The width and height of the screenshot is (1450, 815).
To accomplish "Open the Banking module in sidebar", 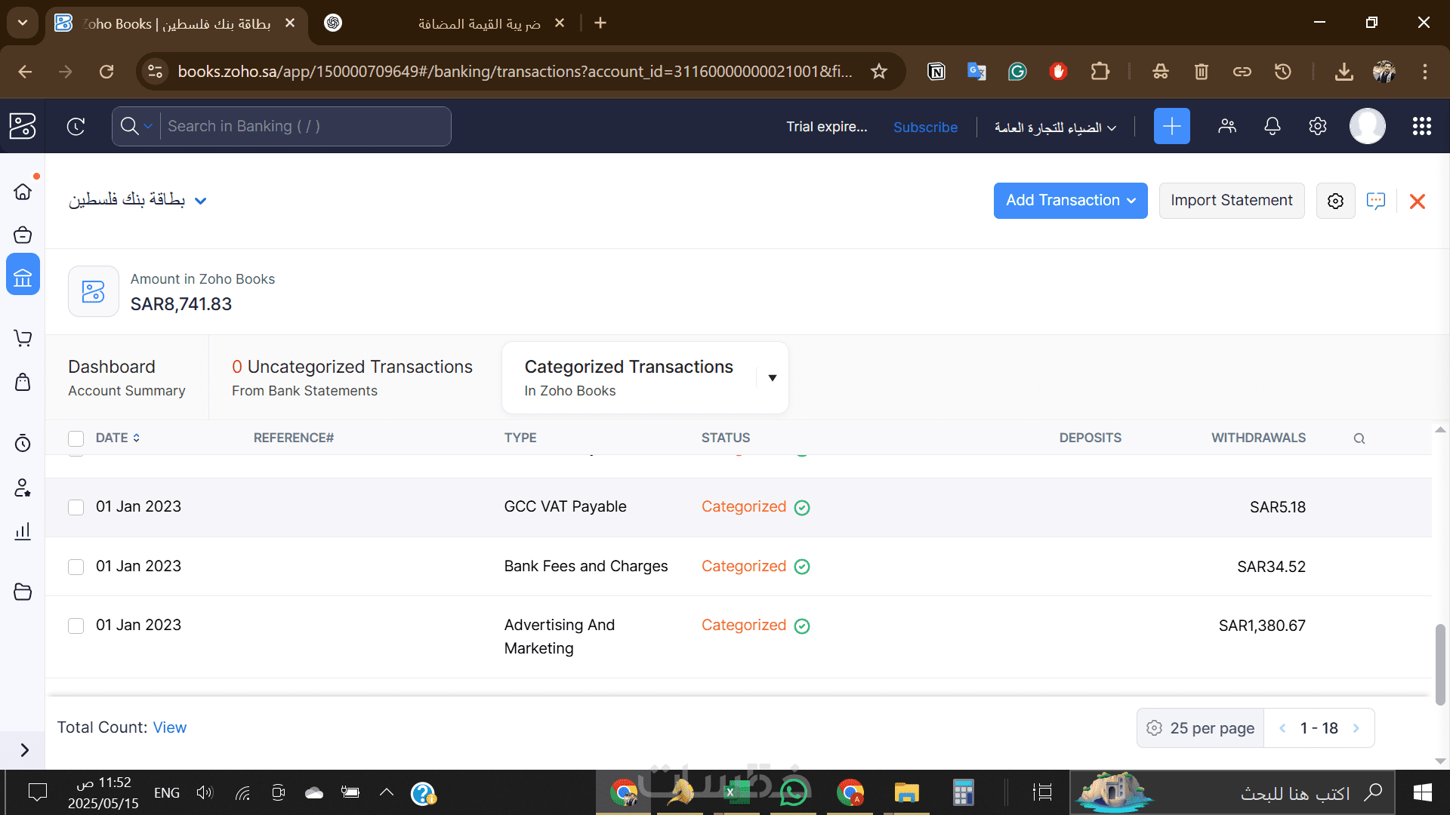I will (x=23, y=275).
